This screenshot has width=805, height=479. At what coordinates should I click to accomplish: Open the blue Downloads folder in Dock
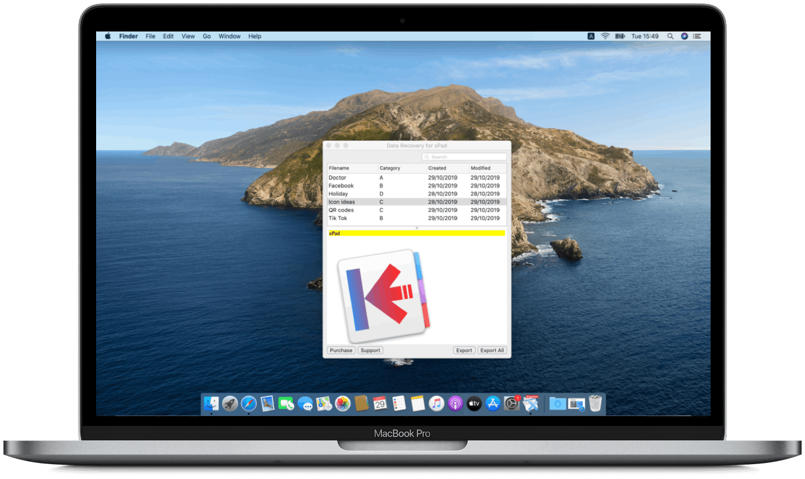pyautogui.click(x=557, y=404)
